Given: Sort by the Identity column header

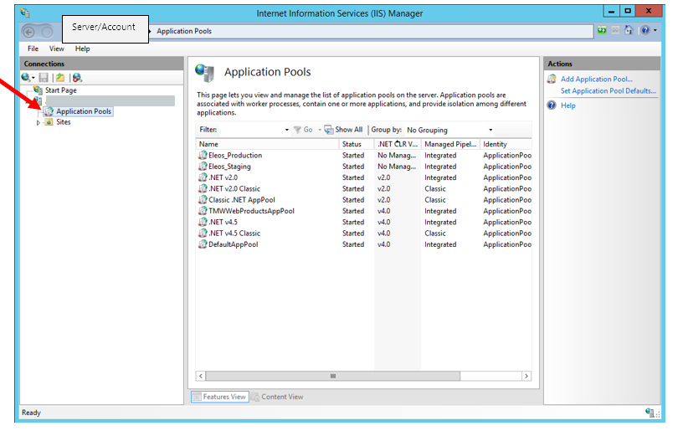Looking at the screenshot, I should (x=506, y=145).
